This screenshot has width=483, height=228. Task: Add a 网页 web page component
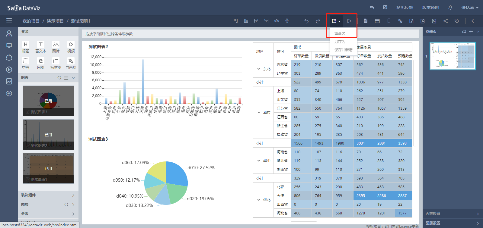[x=41, y=64]
